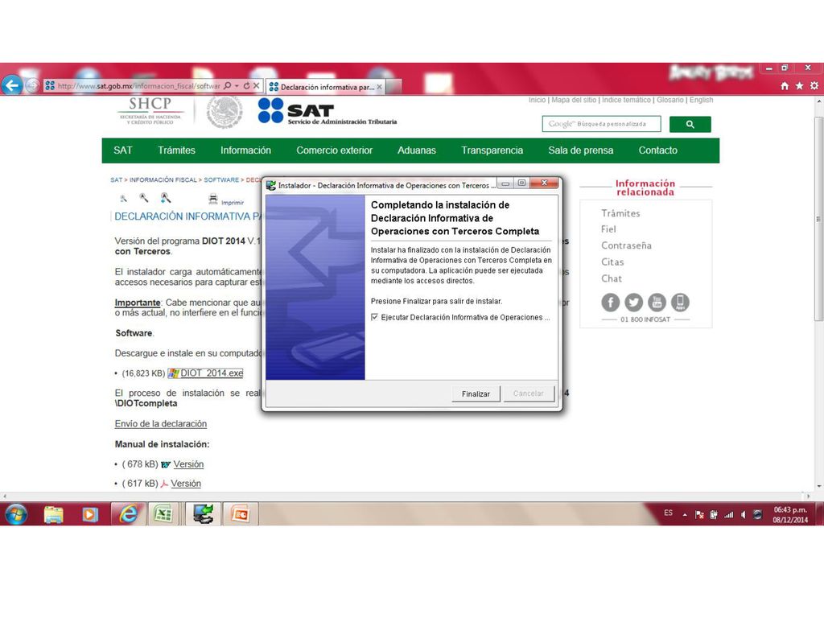Screen dimensions: 824x618
Task: Open Excel in the taskbar
Action: coord(163,514)
